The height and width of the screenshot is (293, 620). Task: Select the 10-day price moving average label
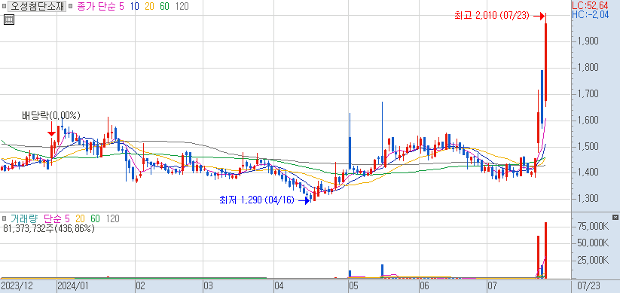(134, 6)
